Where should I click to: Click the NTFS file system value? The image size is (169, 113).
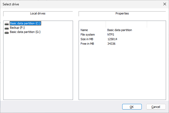[x=111, y=35]
